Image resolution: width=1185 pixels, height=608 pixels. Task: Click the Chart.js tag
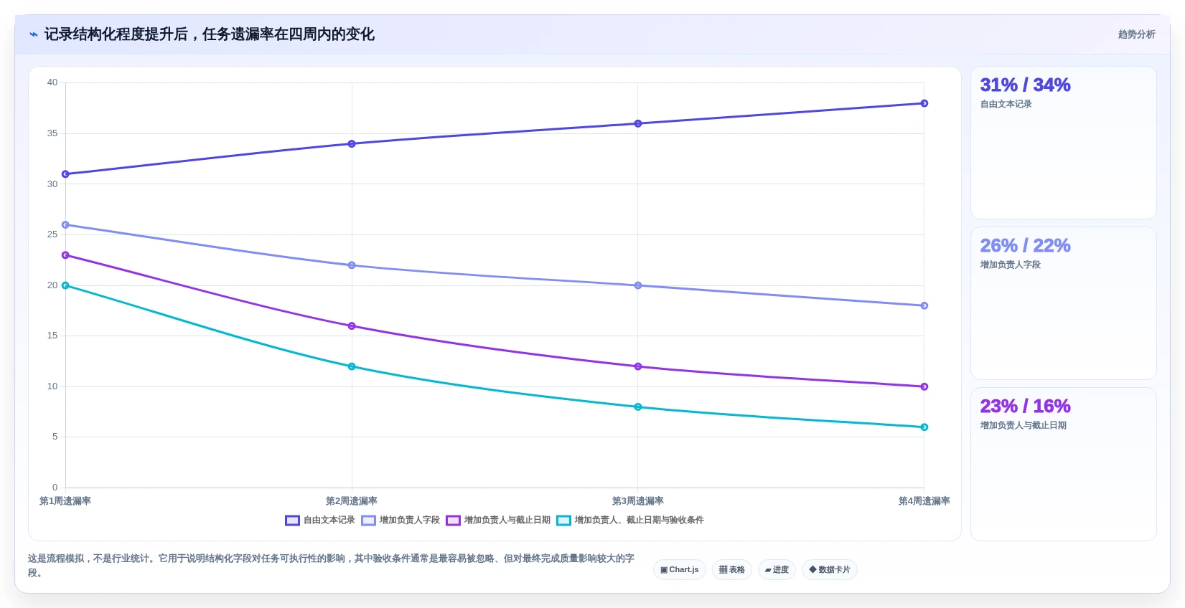point(680,570)
